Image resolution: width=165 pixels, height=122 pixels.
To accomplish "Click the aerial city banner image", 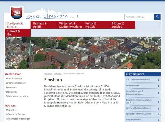I will [x=83, y=52].
